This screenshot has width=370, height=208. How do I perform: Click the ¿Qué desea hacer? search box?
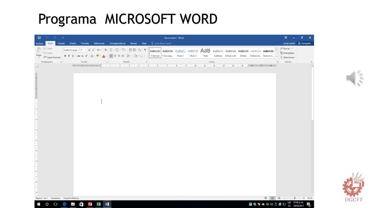[162, 43]
